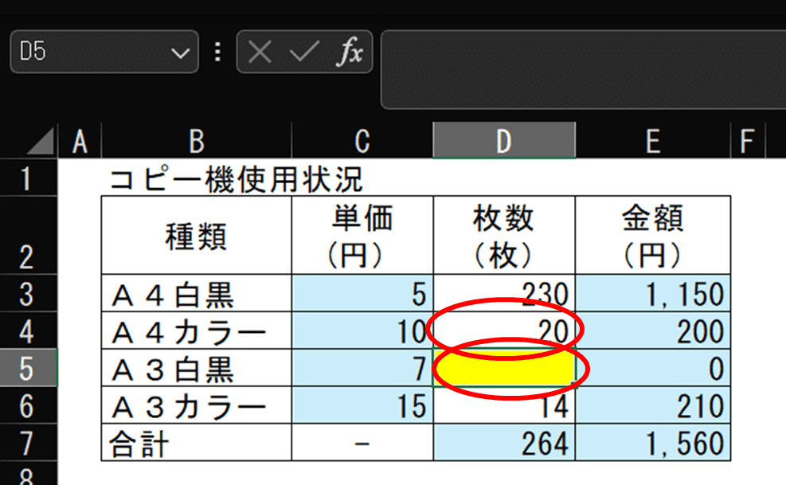Screen dimensions: 786x485
Task: Click the yellow empty cell D5
Action: [x=504, y=368]
